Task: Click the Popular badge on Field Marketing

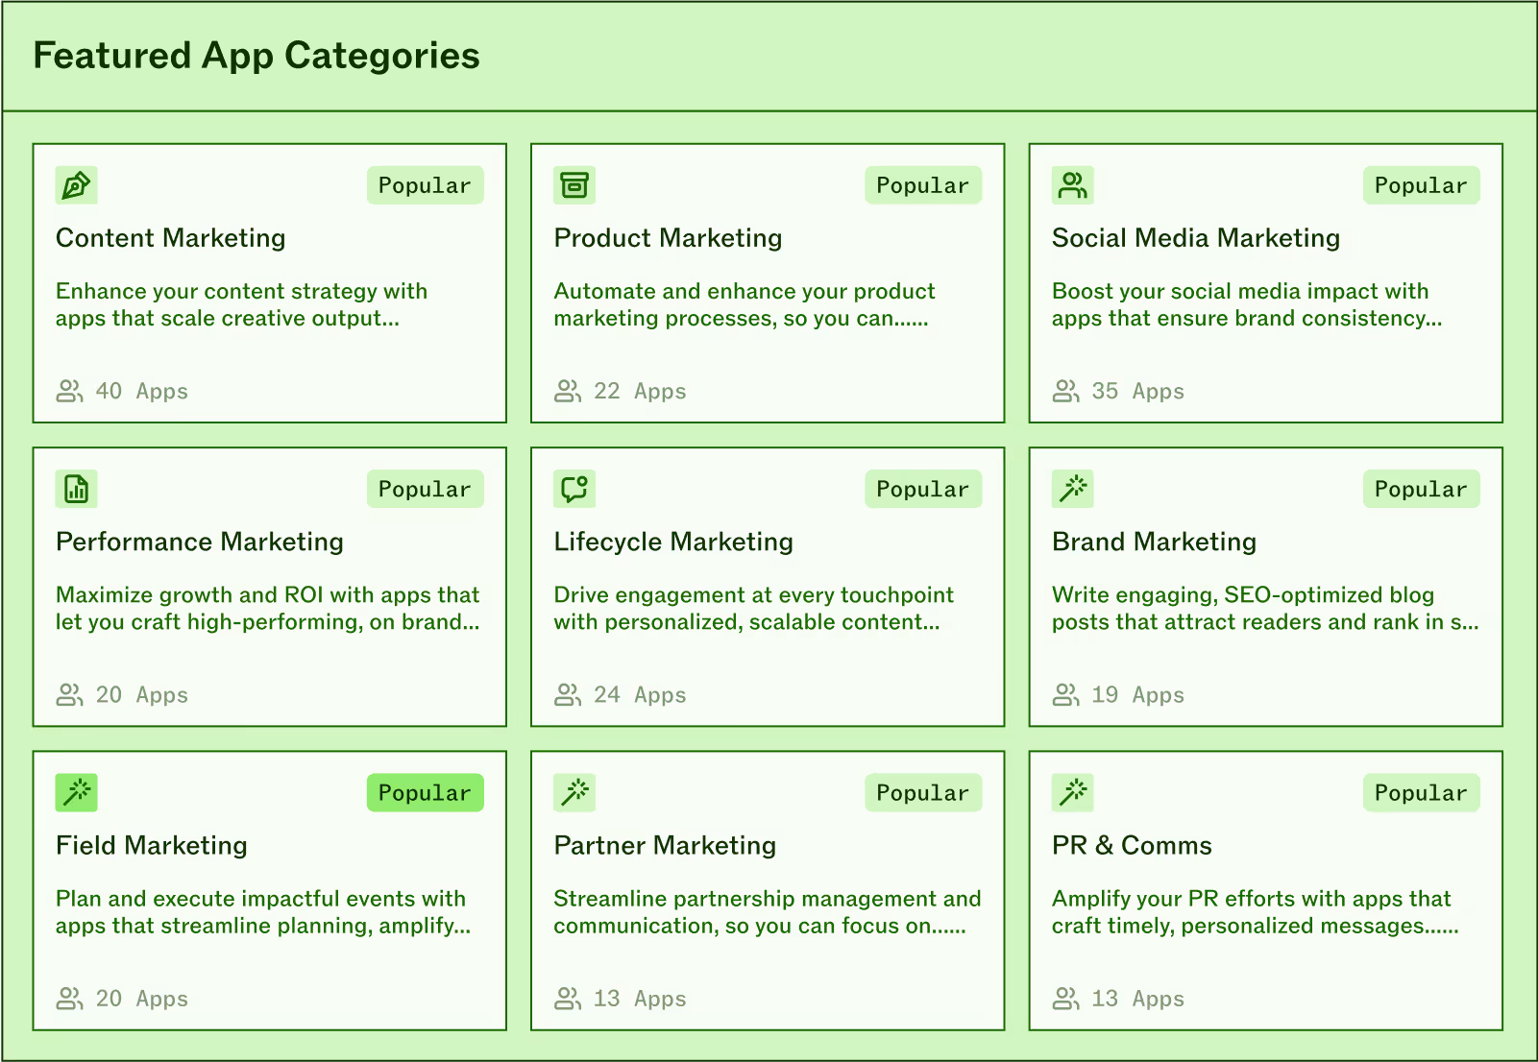Action: [x=425, y=793]
